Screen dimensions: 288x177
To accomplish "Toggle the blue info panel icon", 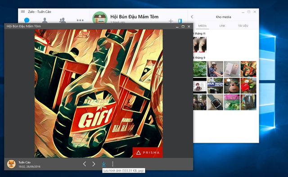I will tap(180, 21).
